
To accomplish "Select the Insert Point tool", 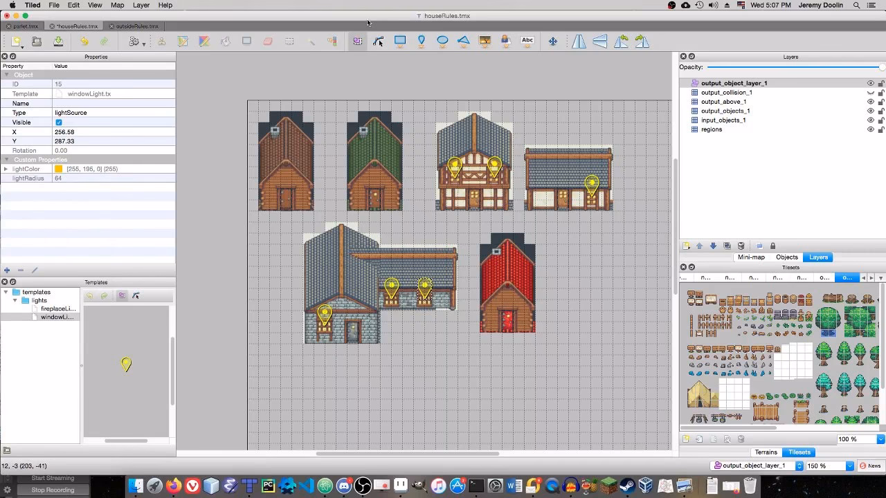I will 421,41.
